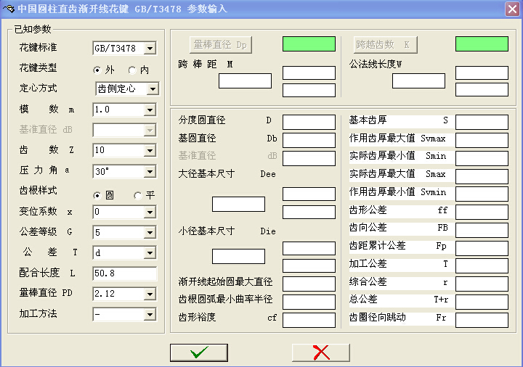Screen dimensions: 523x367
Task: Choose 圆 (round) tooth root style
Action: click(x=97, y=195)
